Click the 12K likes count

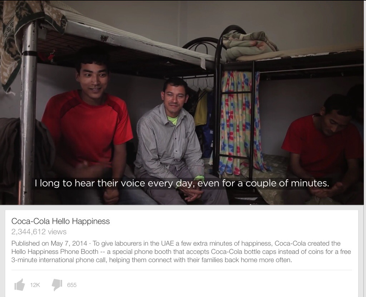pyautogui.click(x=35, y=285)
